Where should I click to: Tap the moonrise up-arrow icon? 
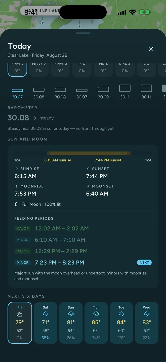pyautogui.click(x=17, y=186)
